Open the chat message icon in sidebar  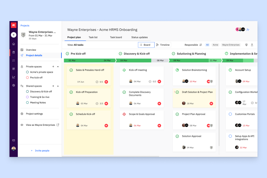pyautogui.click(x=14, y=140)
